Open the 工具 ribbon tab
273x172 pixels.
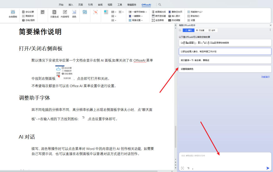click(120, 5)
